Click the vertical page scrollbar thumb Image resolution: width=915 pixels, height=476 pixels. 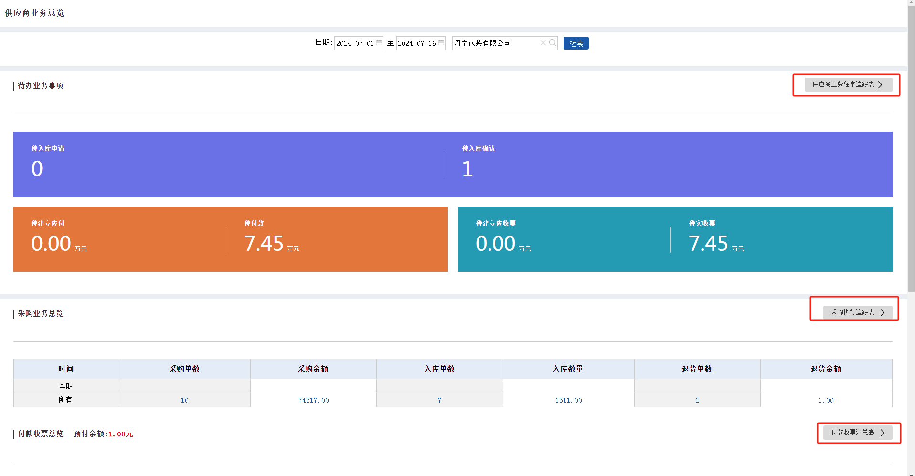click(x=911, y=148)
